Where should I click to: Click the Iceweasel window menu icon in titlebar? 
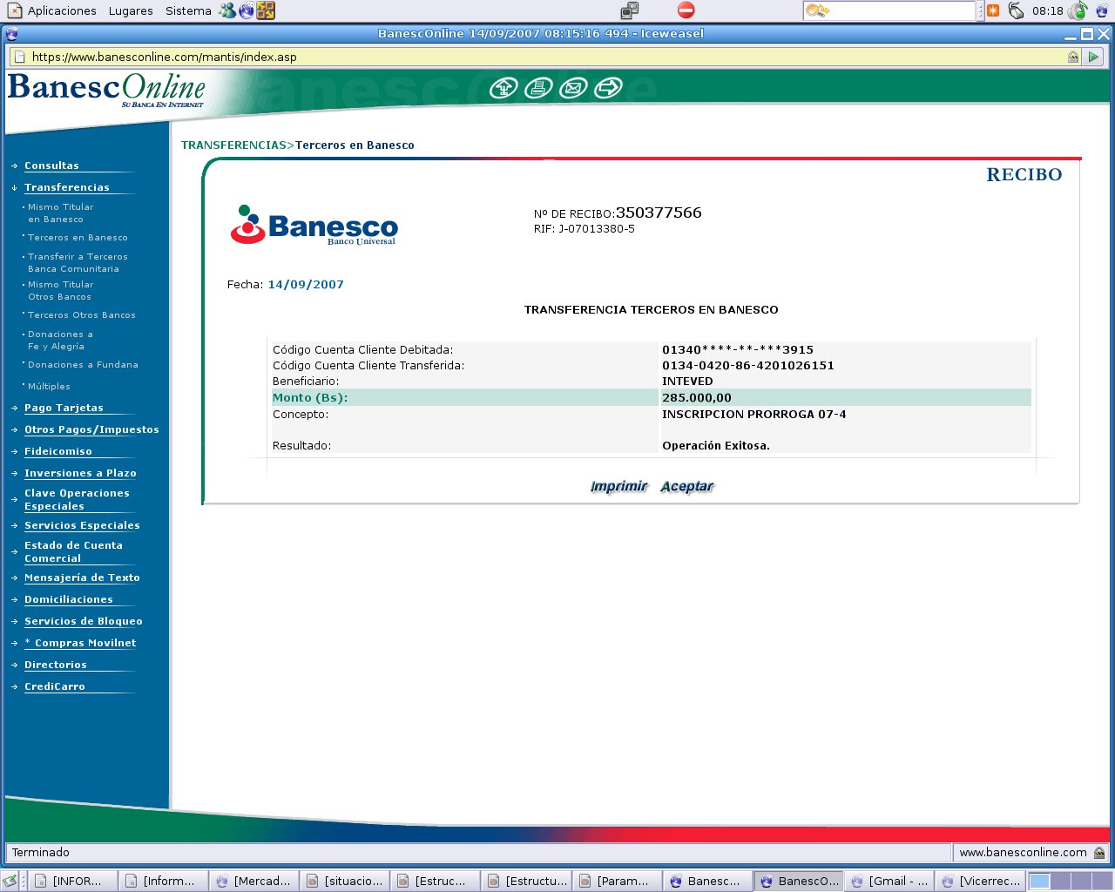[11, 34]
